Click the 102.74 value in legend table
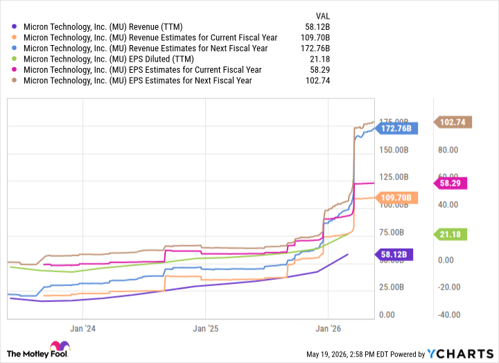The height and width of the screenshot is (363, 499). tap(317, 80)
